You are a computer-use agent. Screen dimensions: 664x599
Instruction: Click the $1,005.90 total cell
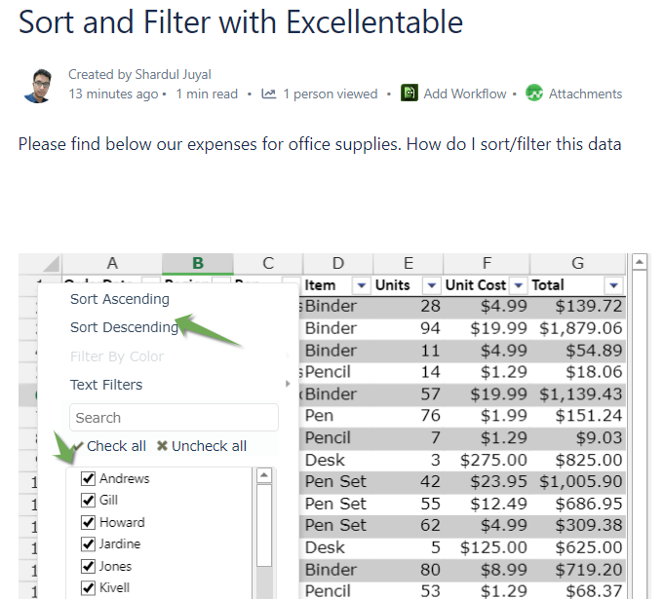(x=577, y=481)
